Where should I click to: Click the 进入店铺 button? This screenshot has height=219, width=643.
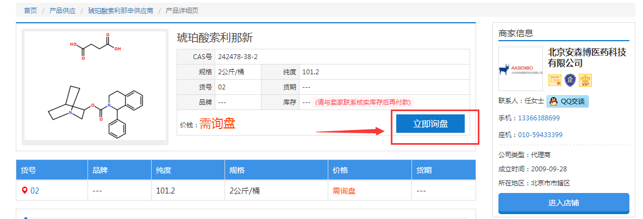pos(563,203)
